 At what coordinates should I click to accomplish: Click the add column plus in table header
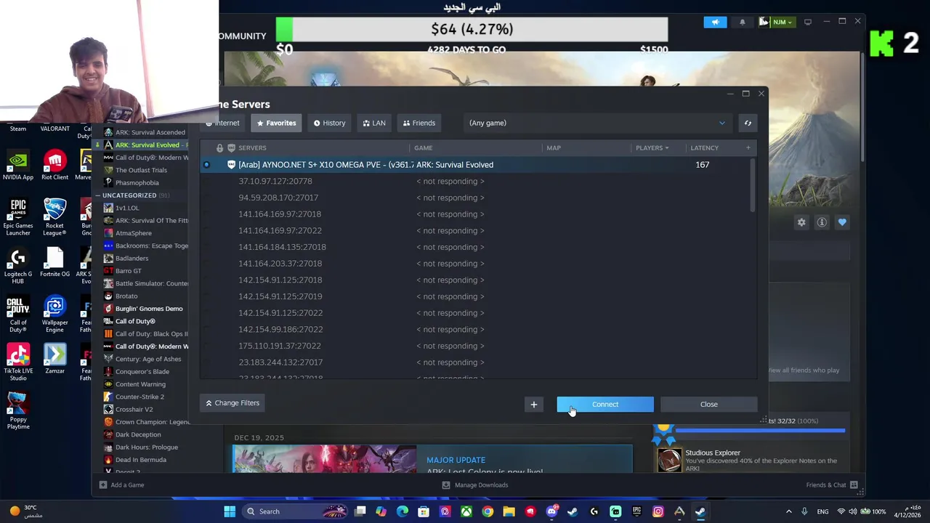(x=748, y=147)
